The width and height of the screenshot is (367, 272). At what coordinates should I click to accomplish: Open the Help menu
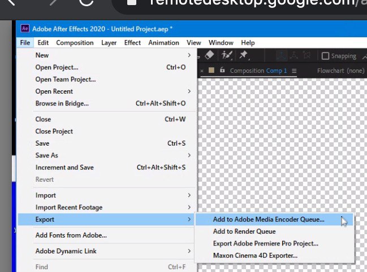[x=248, y=43]
